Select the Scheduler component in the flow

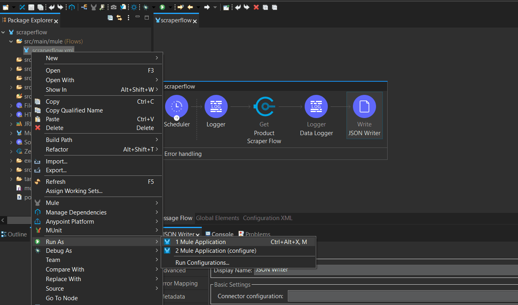[x=176, y=112]
